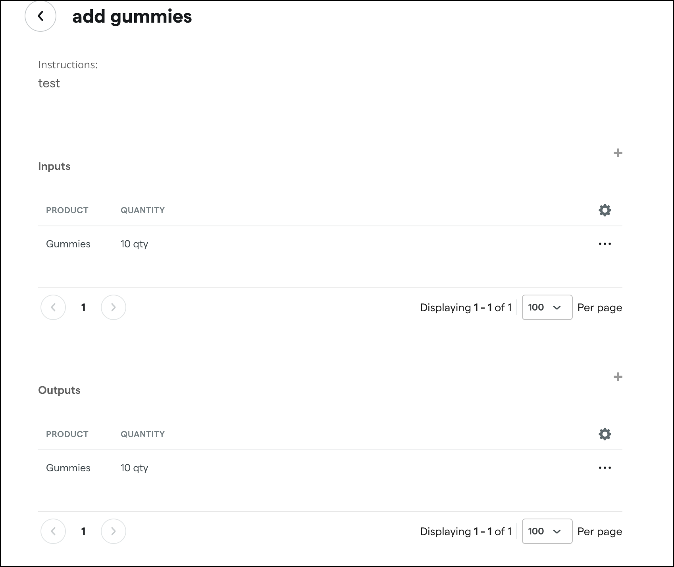
Task: Select the Gummies entry in the Inputs table
Action: [68, 244]
